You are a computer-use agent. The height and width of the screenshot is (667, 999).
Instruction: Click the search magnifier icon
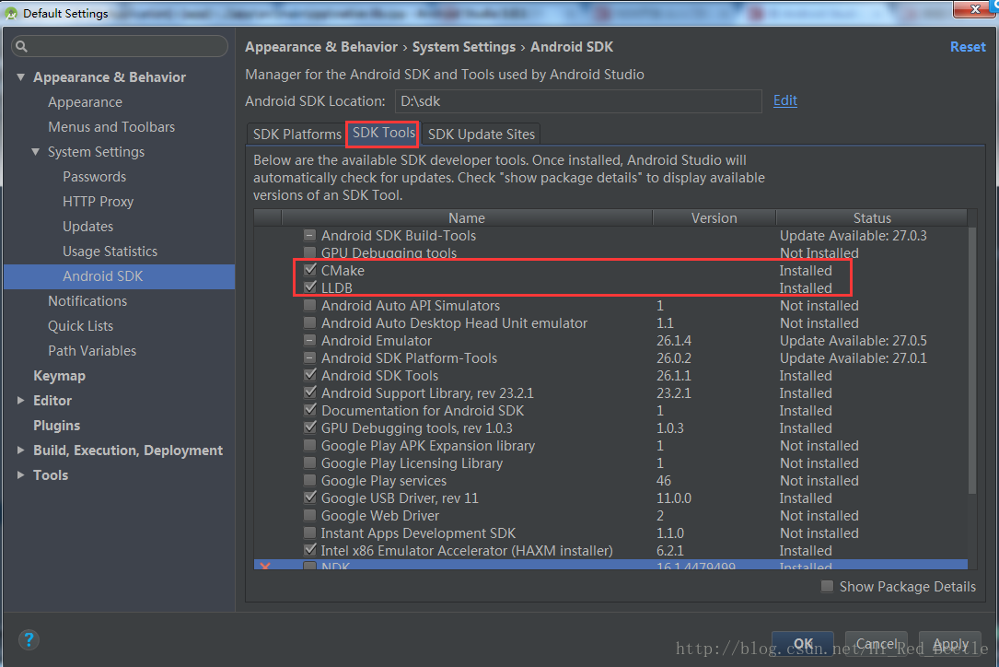click(21, 47)
